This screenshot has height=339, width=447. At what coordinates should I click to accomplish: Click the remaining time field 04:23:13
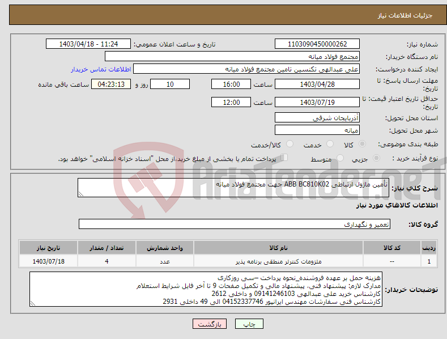tap(111, 84)
